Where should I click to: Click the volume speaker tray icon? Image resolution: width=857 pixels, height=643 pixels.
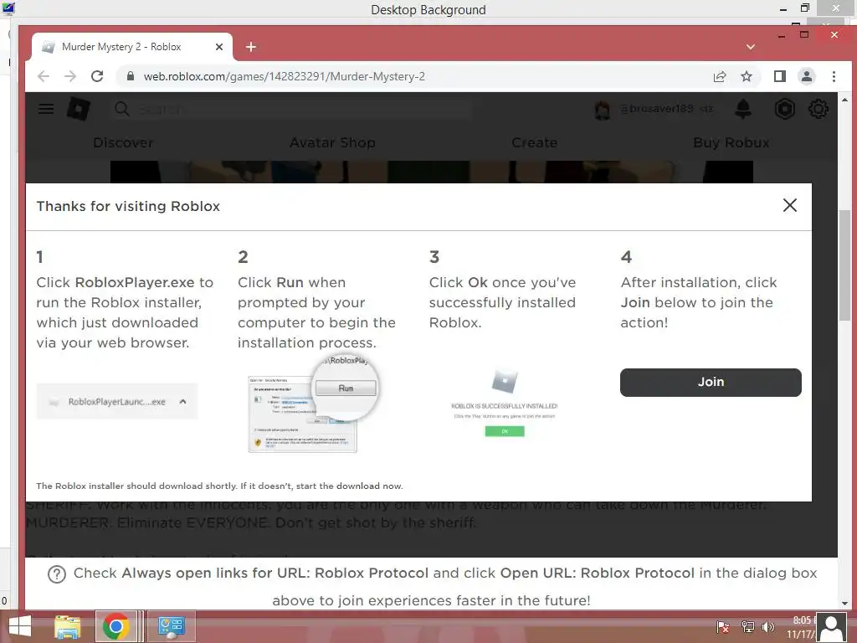click(768, 626)
